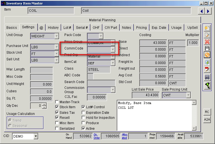This screenshot has height=144, width=215.
Task: Go to next item with right arrow
Action: click(208, 11)
